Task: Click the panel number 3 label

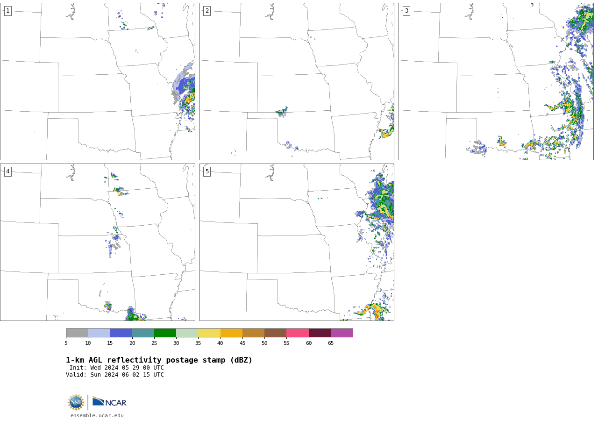Action: 406,11
